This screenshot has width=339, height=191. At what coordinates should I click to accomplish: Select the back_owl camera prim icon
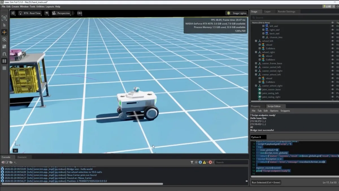[267, 33]
